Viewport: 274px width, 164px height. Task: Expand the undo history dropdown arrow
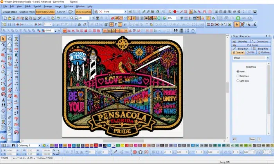(x=61, y=18)
